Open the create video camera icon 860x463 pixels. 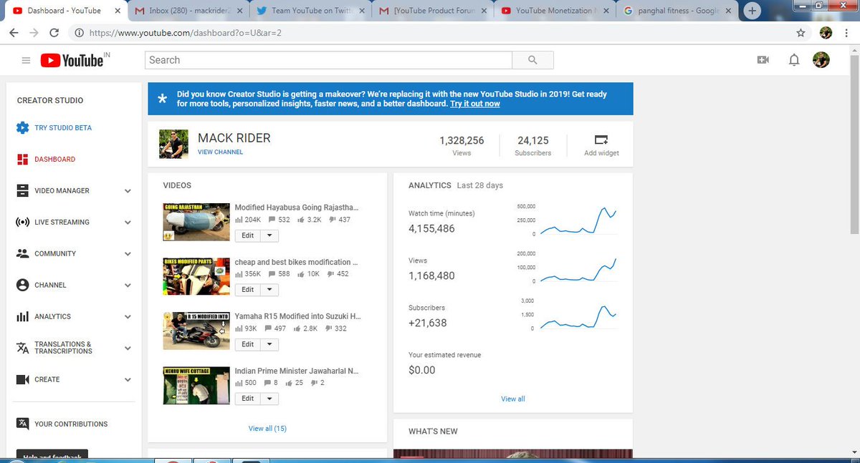tap(763, 60)
